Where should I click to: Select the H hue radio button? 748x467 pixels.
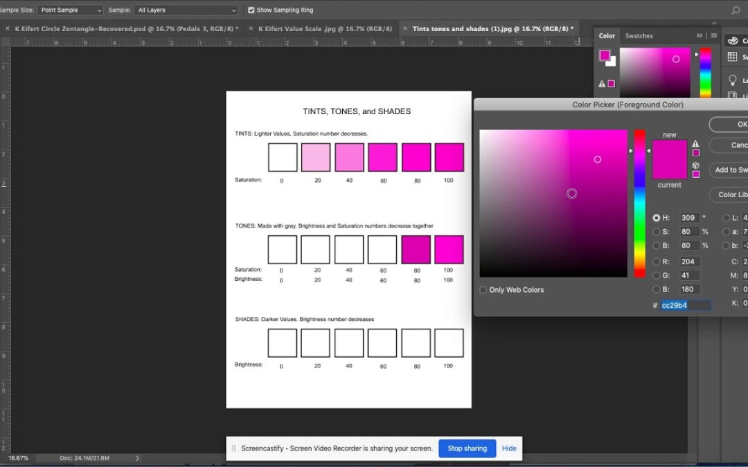pyautogui.click(x=657, y=218)
